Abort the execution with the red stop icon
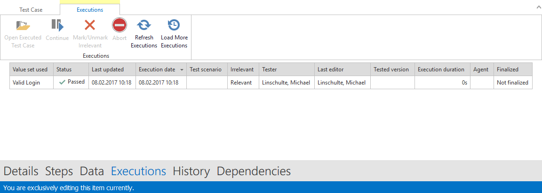Screen dimensions: 542x193 [x=120, y=25]
